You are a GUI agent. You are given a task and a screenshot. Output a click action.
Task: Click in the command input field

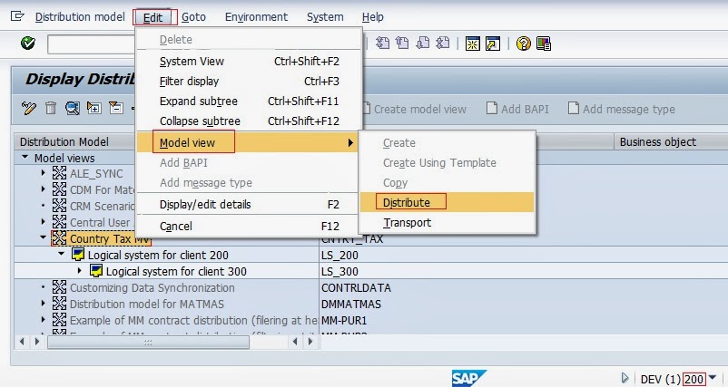click(x=92, y=44)
